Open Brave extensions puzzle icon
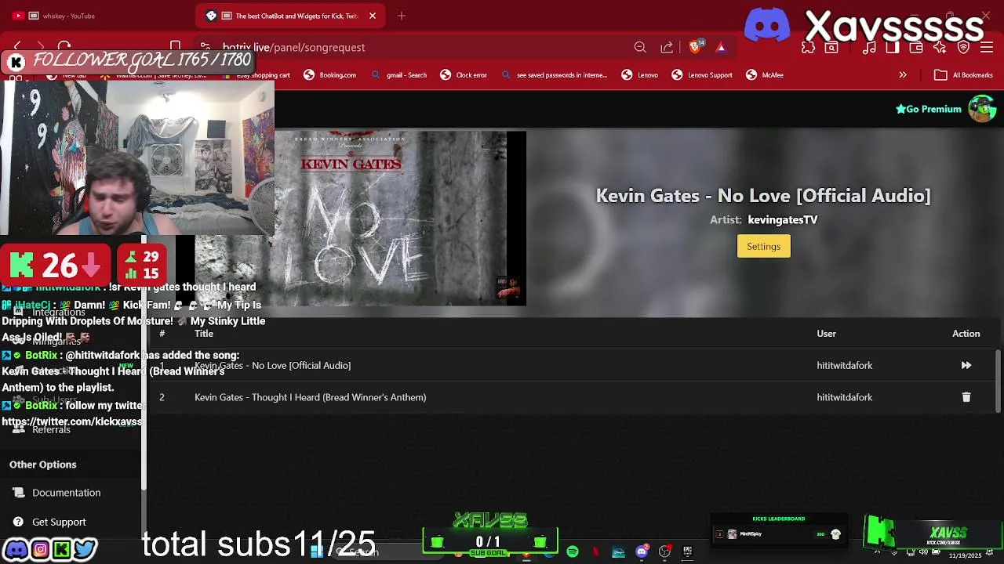This screenshot has height=564, width=1004. tap(808, 47)
